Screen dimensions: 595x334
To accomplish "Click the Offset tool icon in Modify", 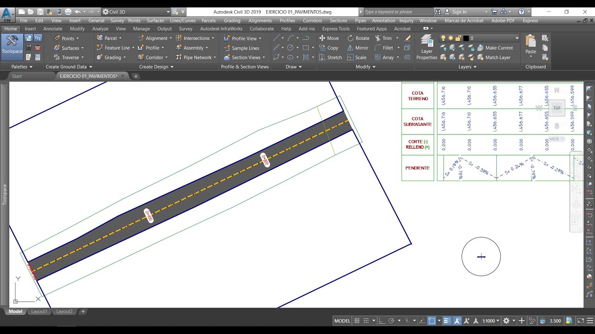I will (408, 58).
